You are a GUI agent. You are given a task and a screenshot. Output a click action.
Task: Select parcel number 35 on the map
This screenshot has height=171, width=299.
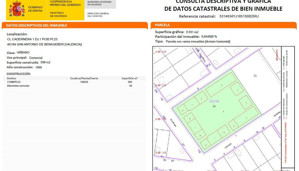255,76
